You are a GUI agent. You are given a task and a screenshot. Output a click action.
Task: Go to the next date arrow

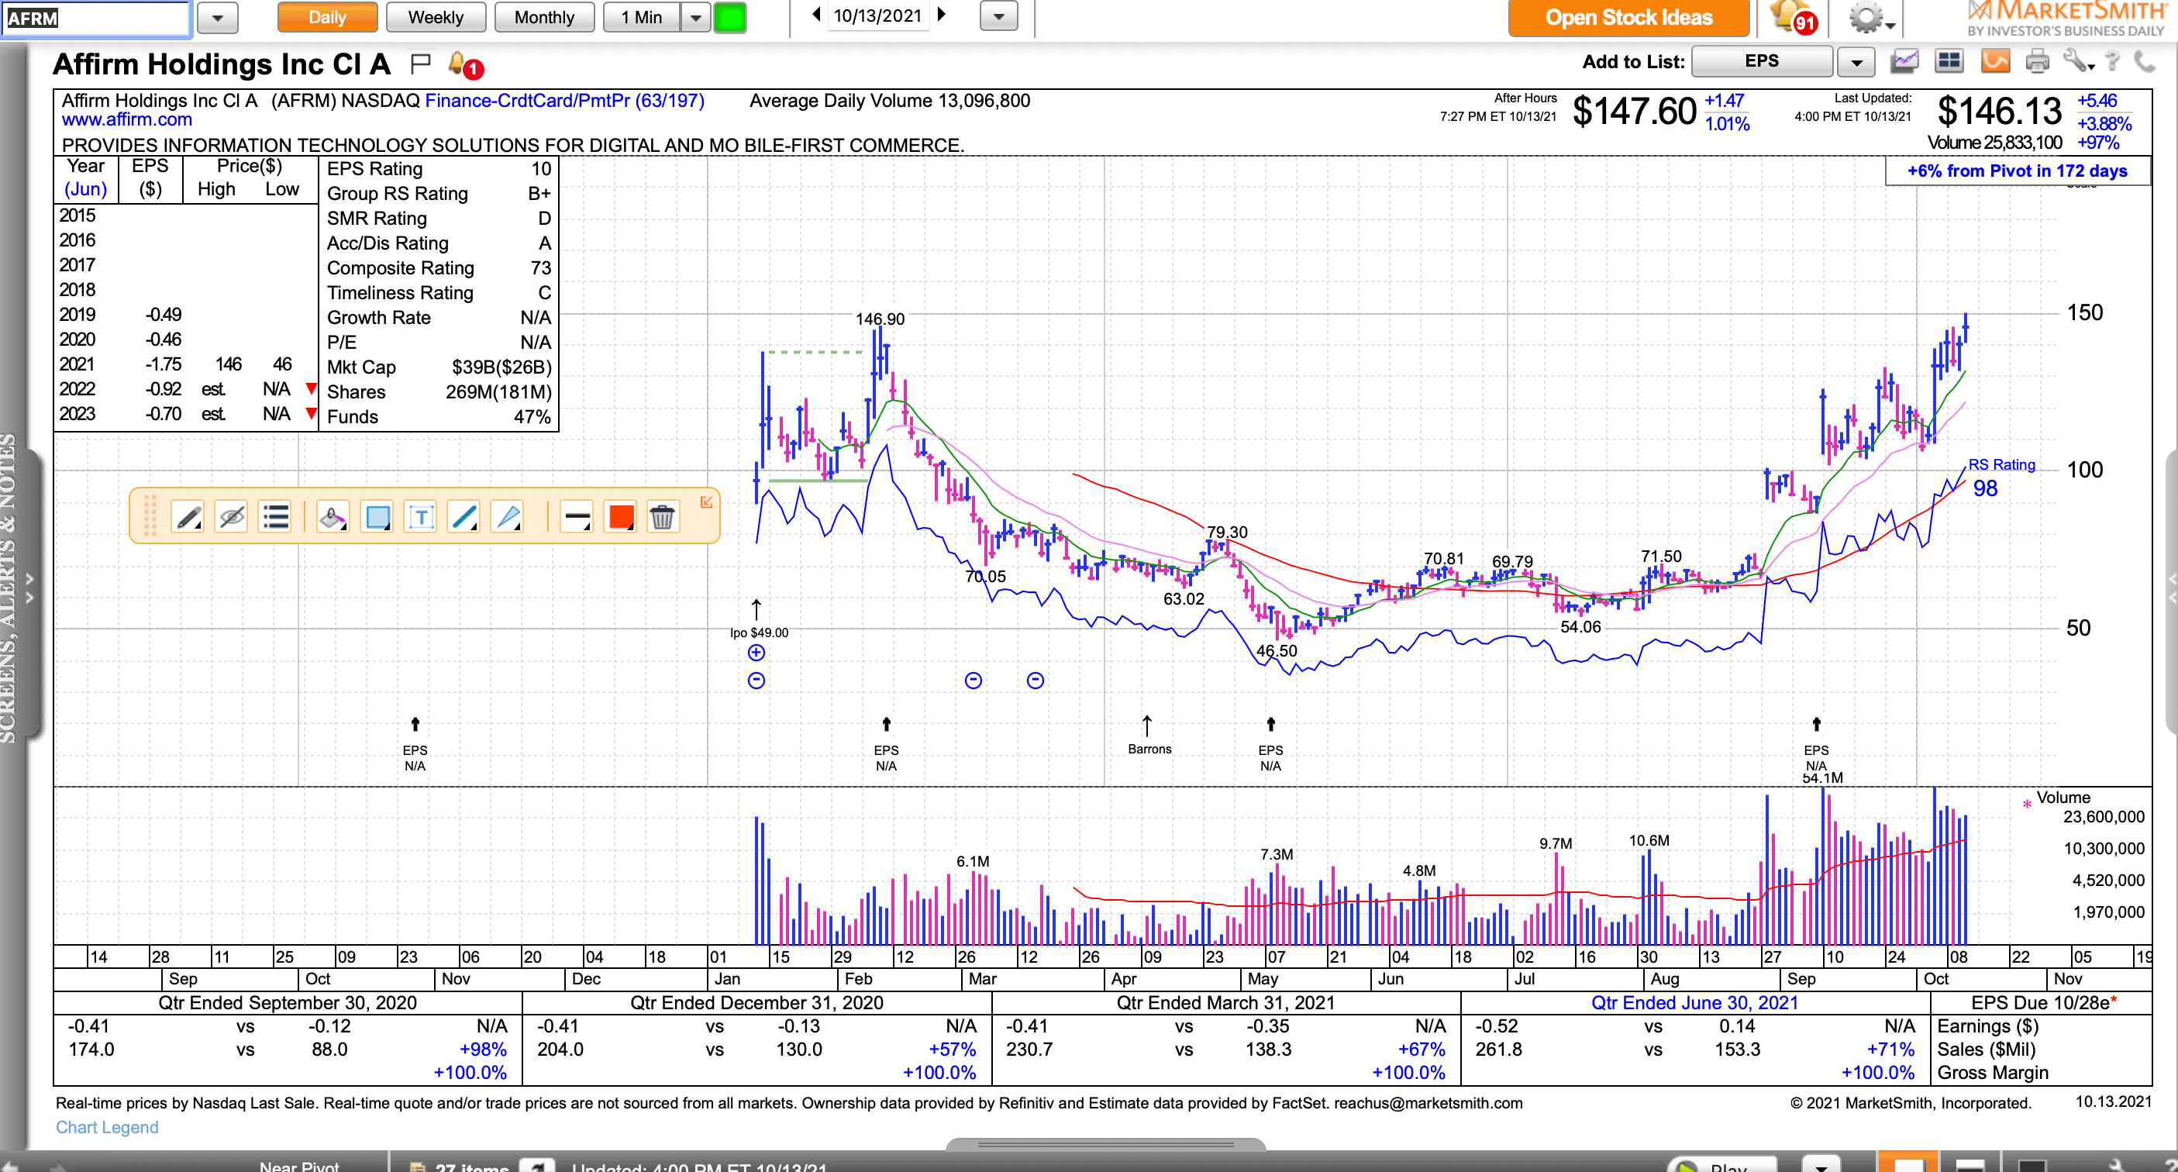pos(941,15)
